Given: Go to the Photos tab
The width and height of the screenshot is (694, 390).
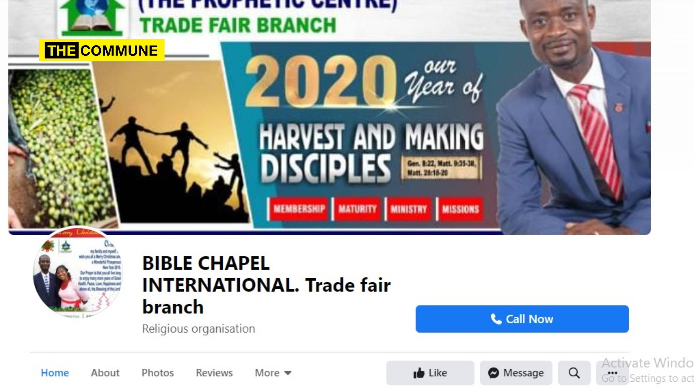Looking at the screenshot, I should (158, 373).
